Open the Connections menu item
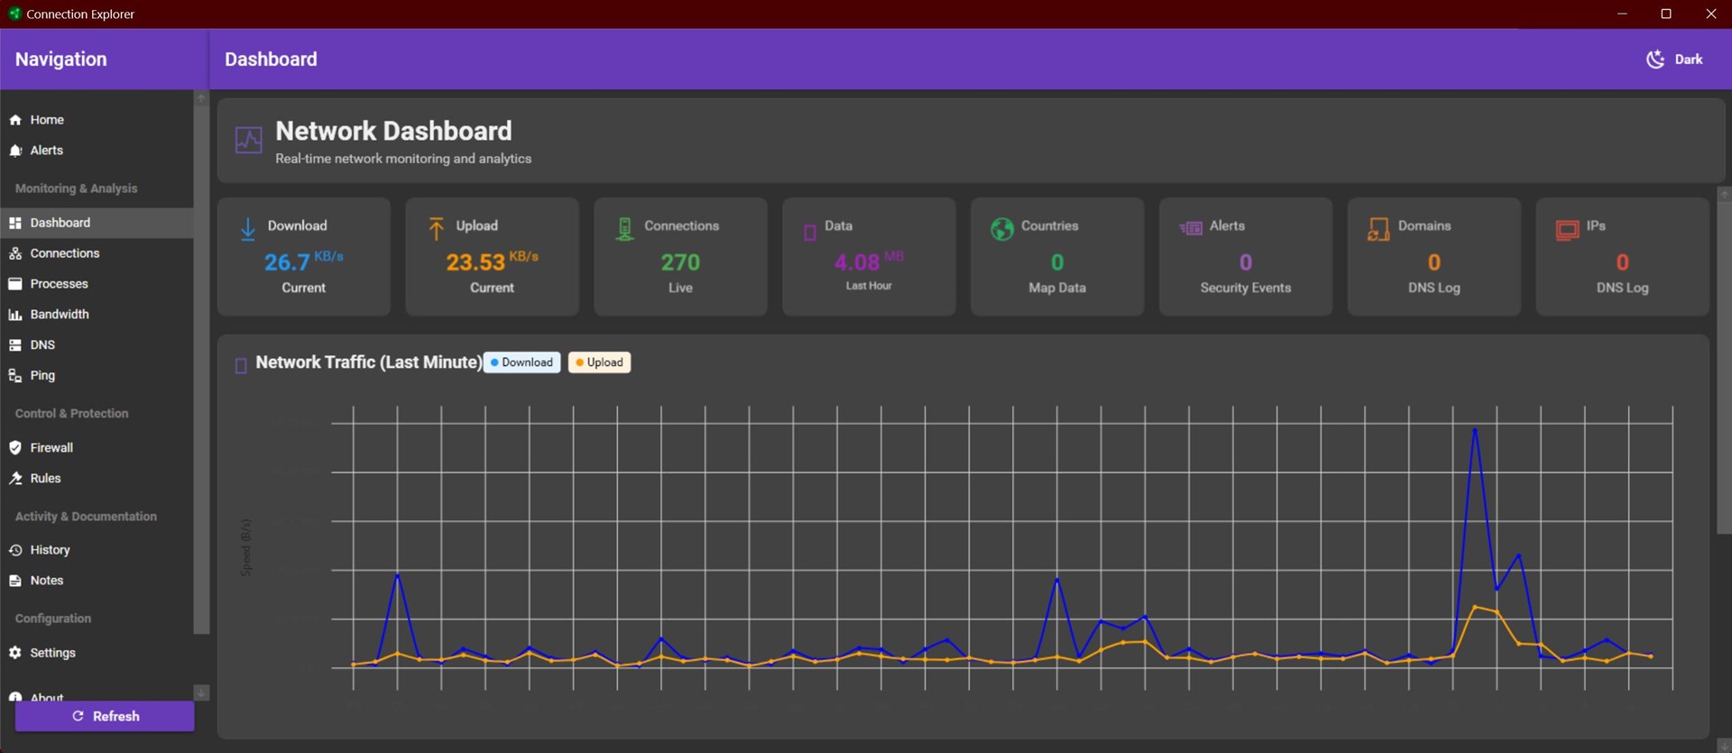Screen dimensions: 1732x753 click(x=64, y=253)
